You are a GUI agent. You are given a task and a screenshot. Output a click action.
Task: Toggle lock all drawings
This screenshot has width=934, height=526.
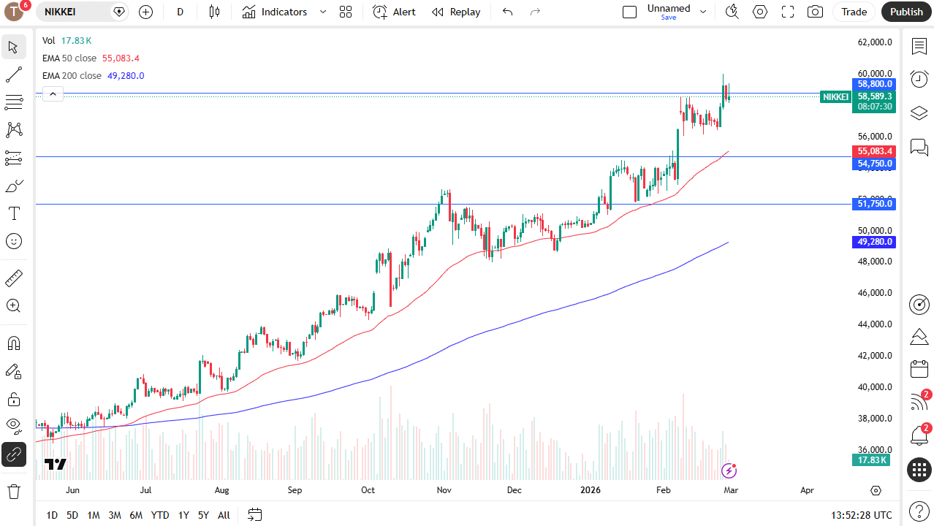click(x=13, y=399)
